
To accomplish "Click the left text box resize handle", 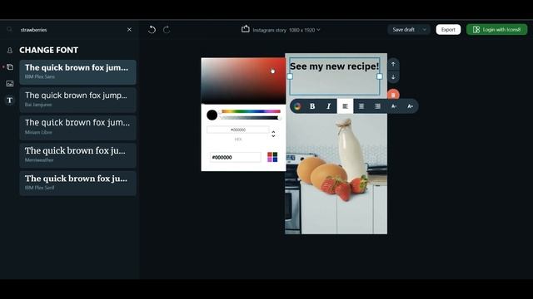I will tap(290, 76).
